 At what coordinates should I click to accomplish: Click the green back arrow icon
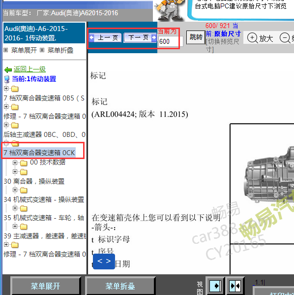click(8, 70)
